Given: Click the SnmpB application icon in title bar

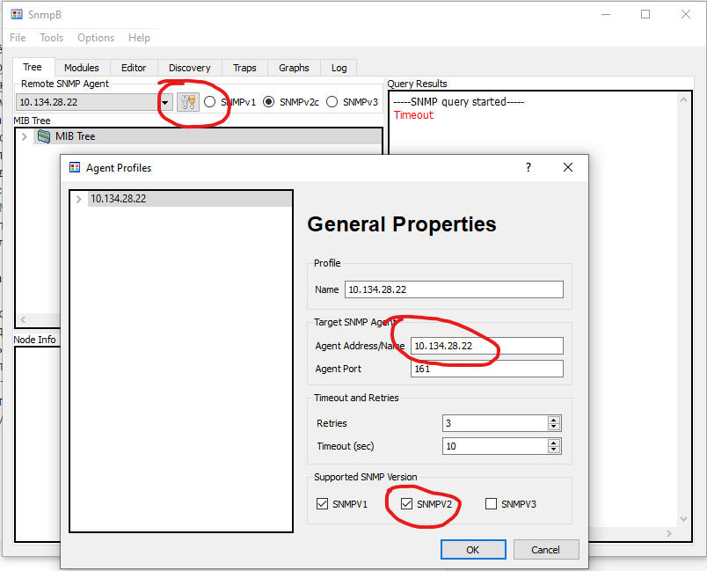Looking at the screenshot, I should (x=17, y=15).
